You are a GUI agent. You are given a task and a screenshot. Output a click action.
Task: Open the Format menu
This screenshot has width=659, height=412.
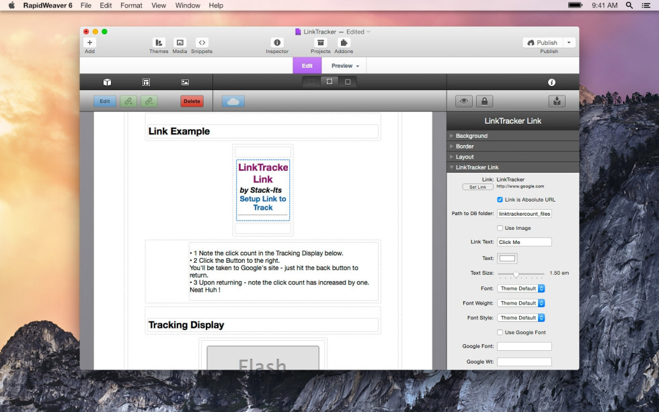click(131, 5)
